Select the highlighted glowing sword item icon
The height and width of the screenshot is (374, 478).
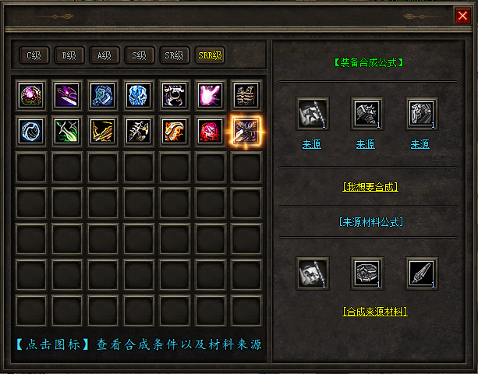click(246, 131)
